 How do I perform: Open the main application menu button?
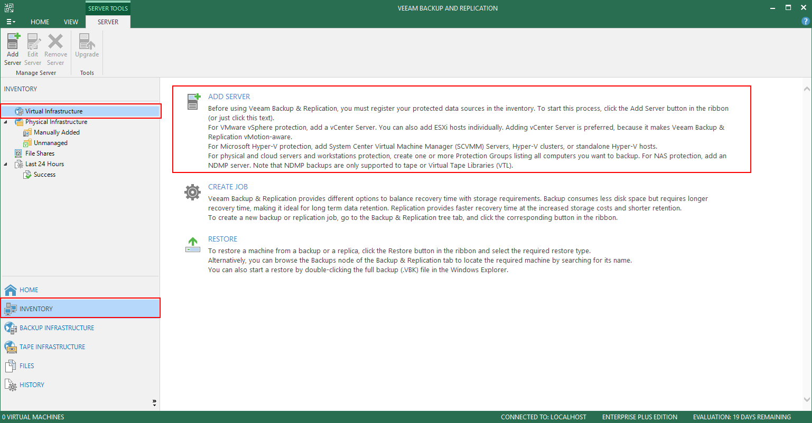point(11,22)
